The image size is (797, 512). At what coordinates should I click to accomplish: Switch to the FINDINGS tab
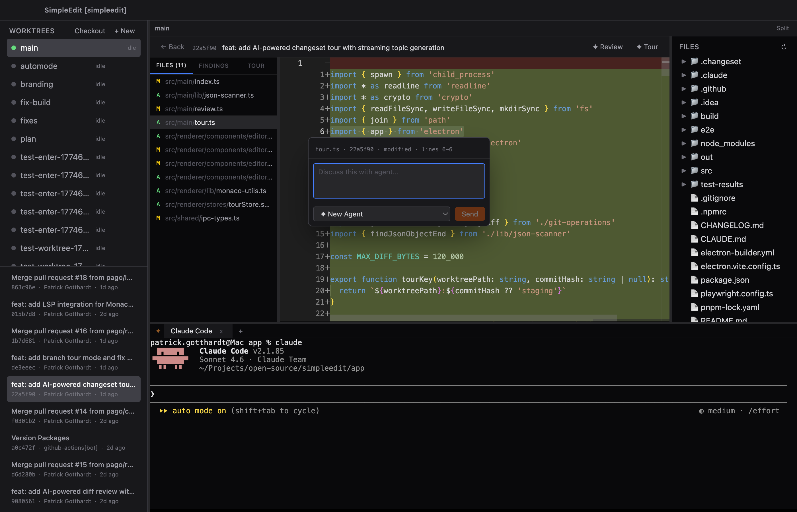tap(213, 65)
